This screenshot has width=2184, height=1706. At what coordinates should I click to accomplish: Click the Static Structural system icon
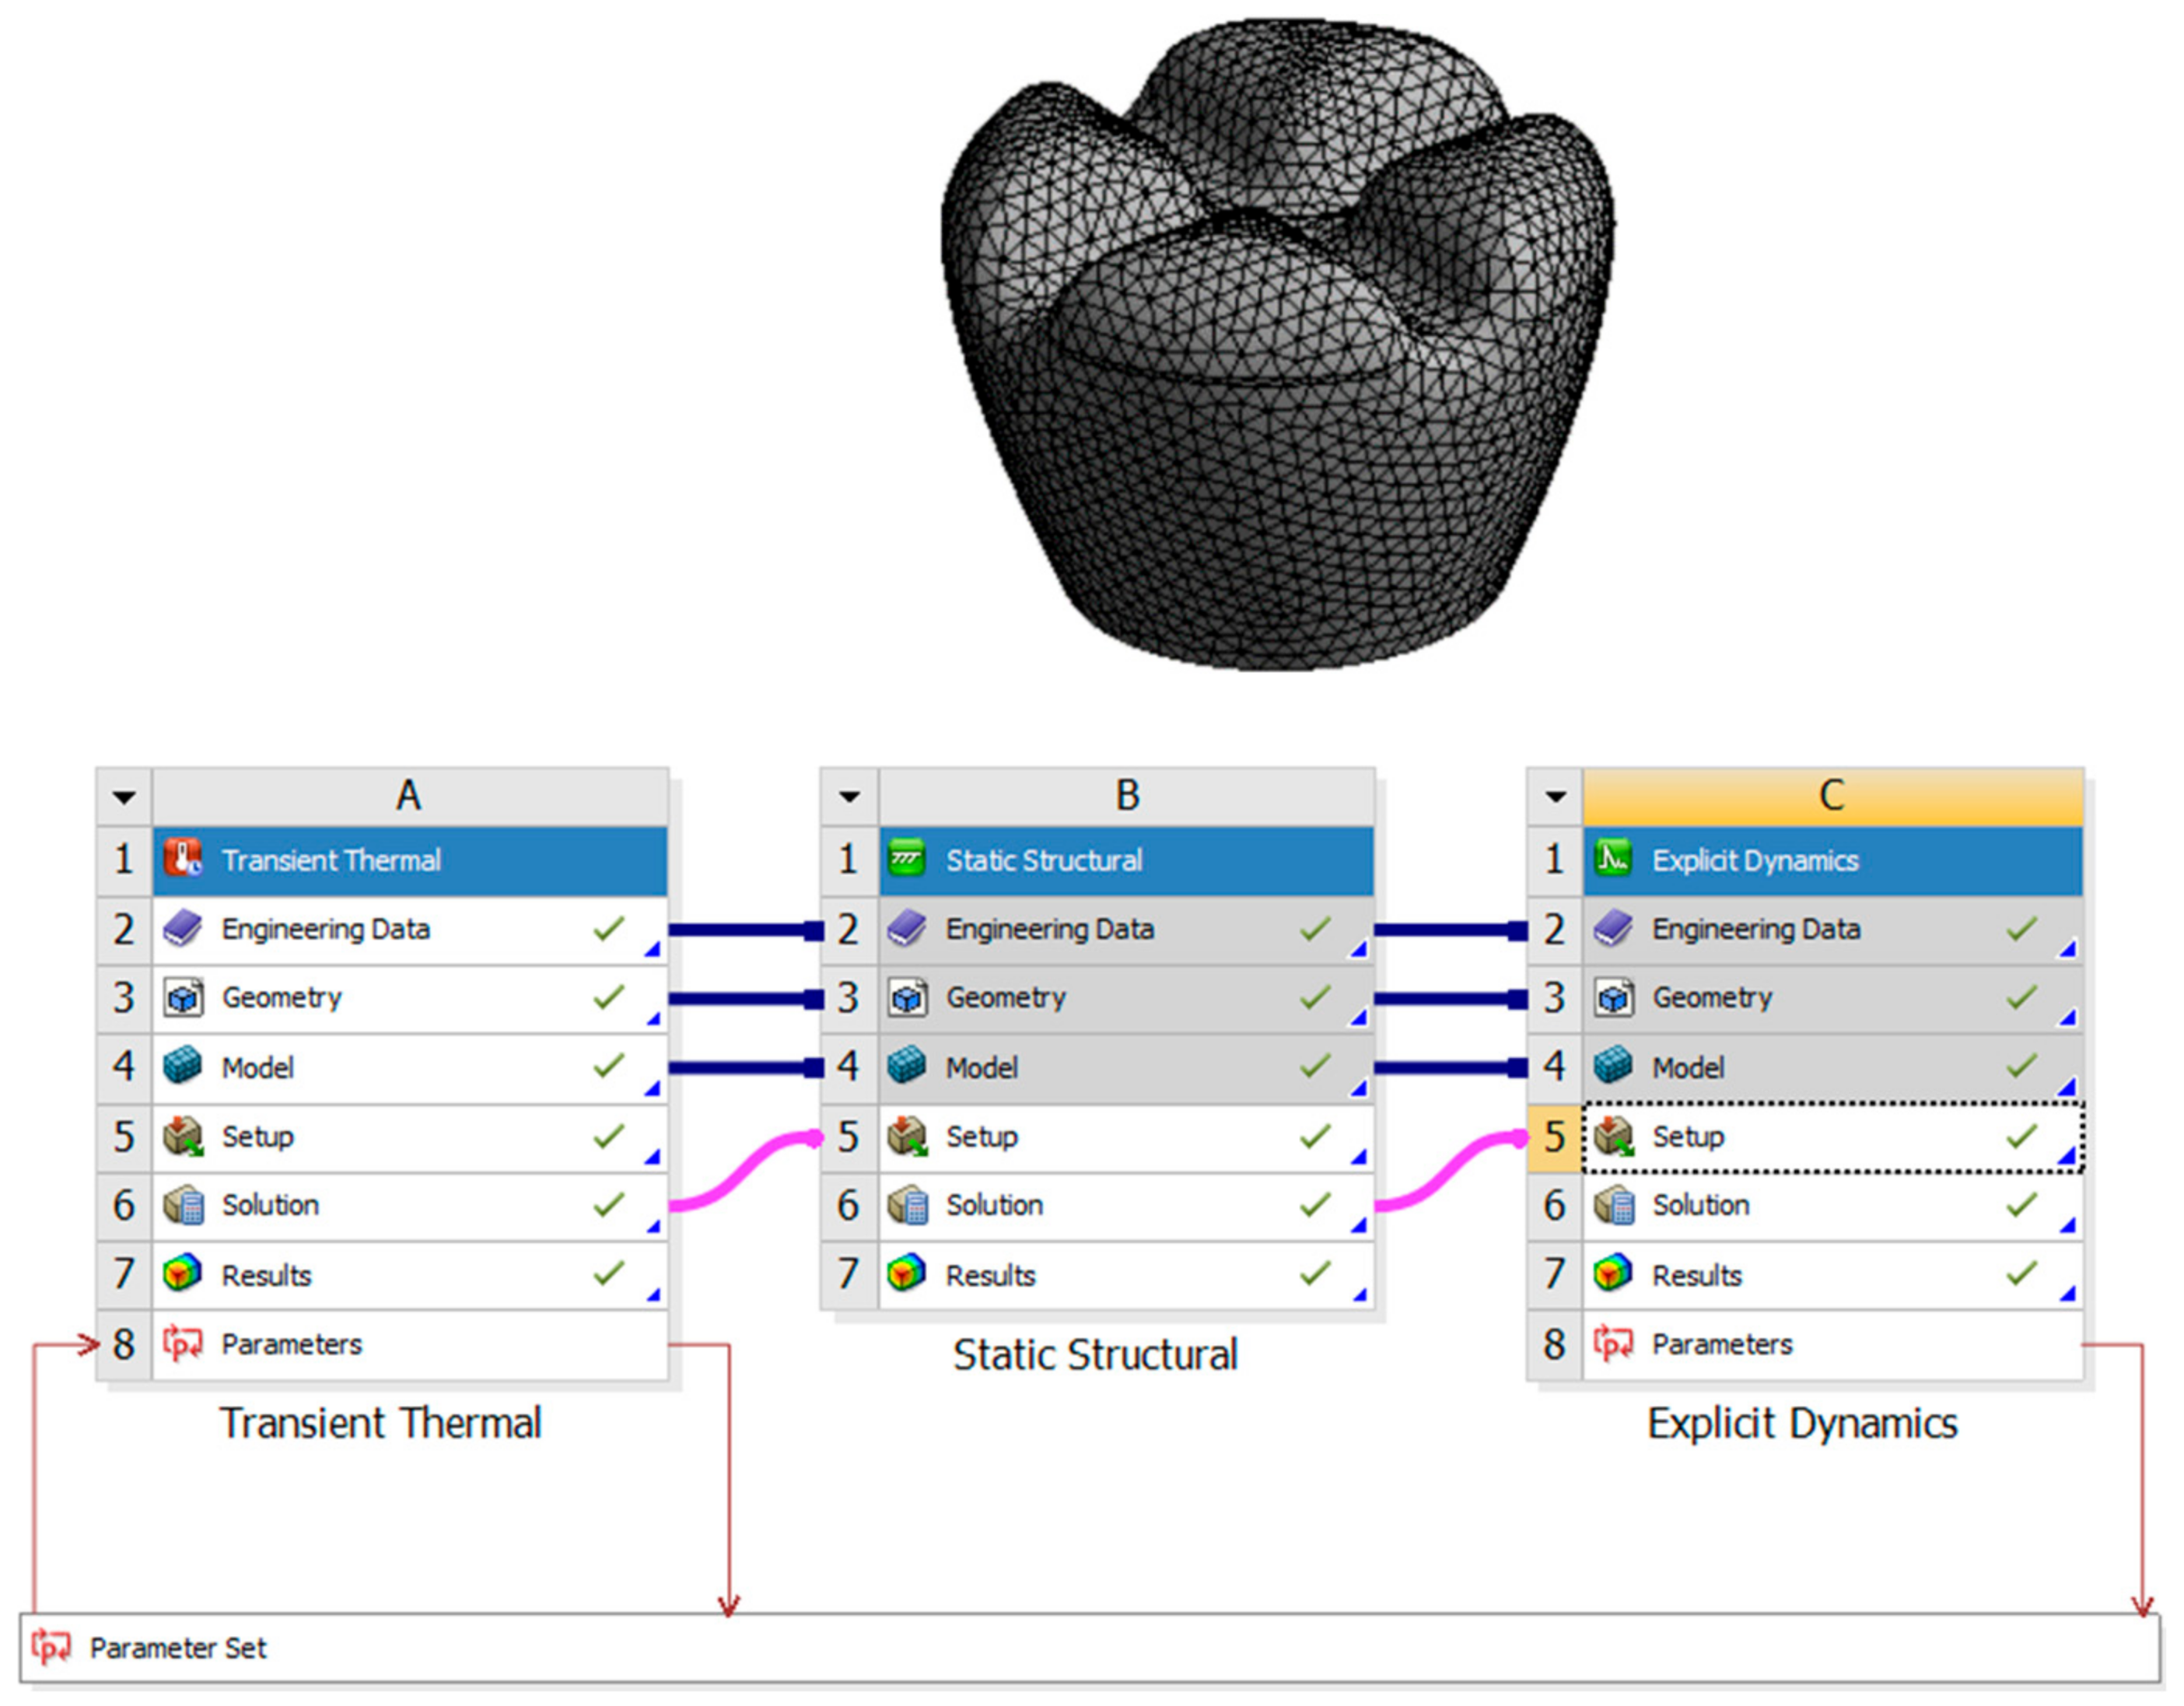tap(907, 860)
